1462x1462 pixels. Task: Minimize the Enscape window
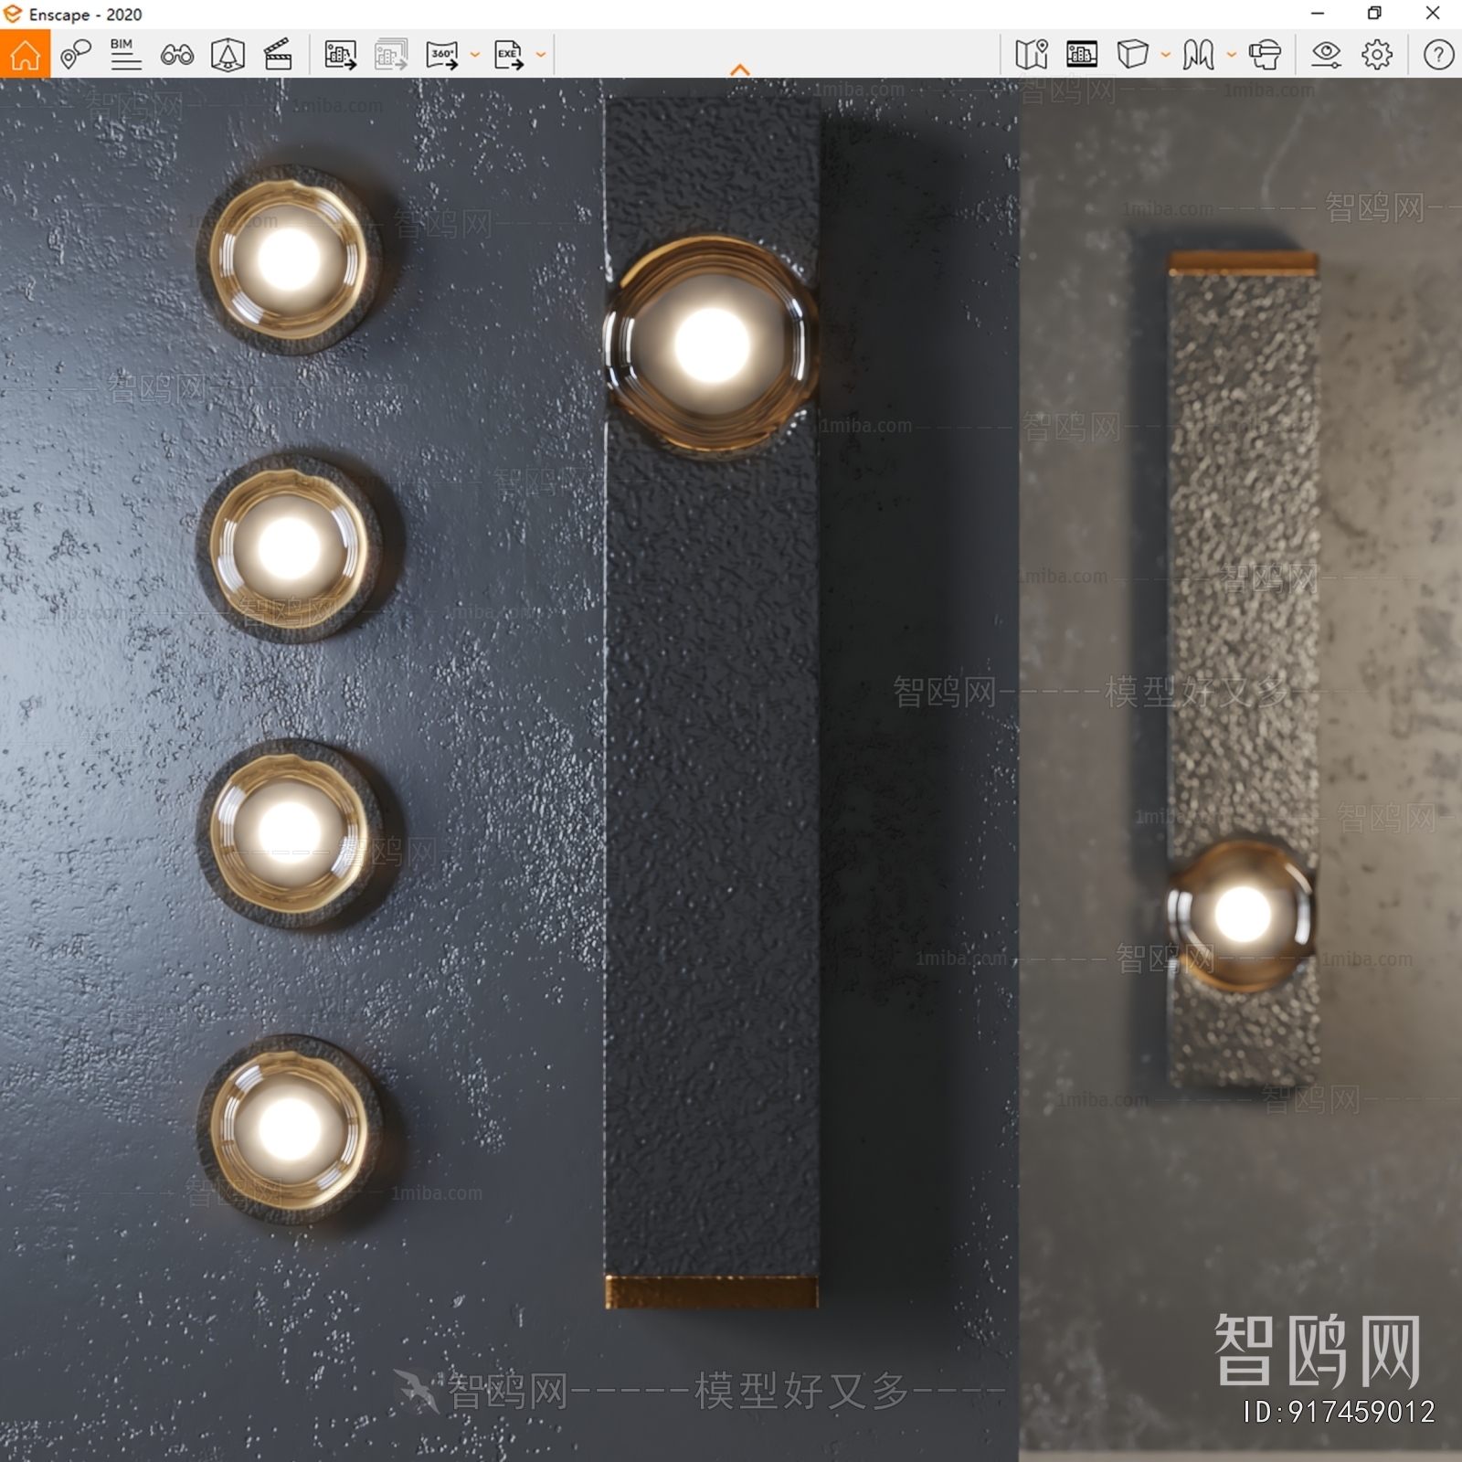[x=1318, y=13]
